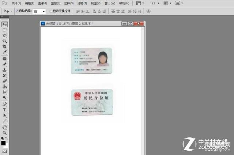Click align vertical centers icon

[x=83, y=11]
